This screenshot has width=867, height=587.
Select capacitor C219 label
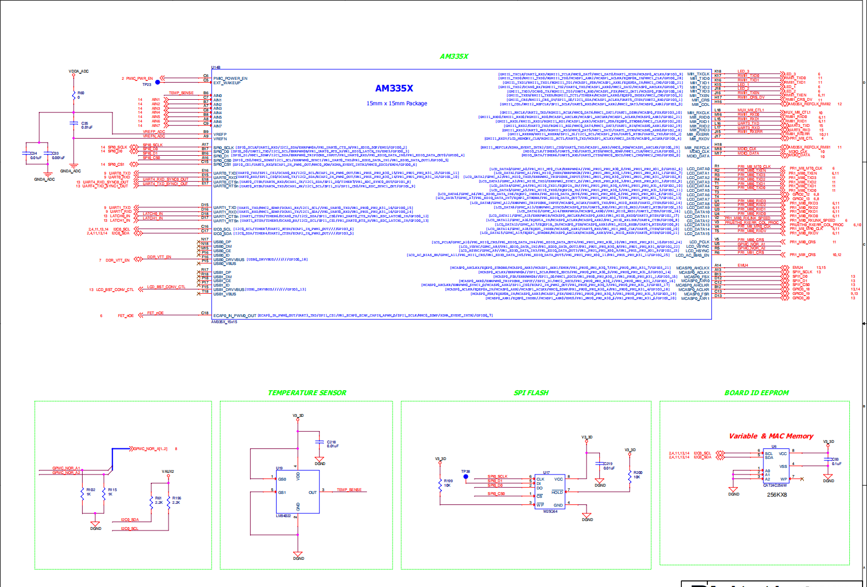tap(608, 463)
